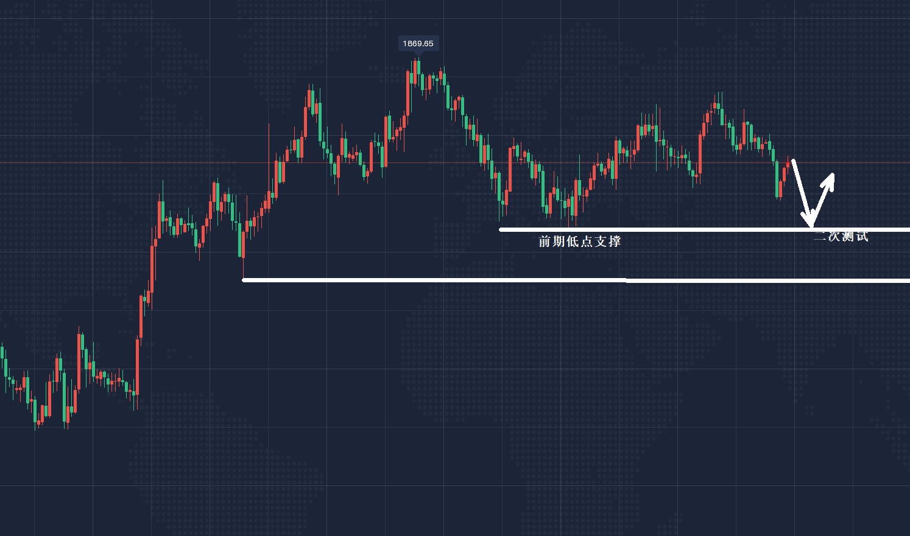Image resolution: width=910 pixels, height=536 pixels.
Task: Click the last red candle before the arrow
Action: click(x=788, y=164)
